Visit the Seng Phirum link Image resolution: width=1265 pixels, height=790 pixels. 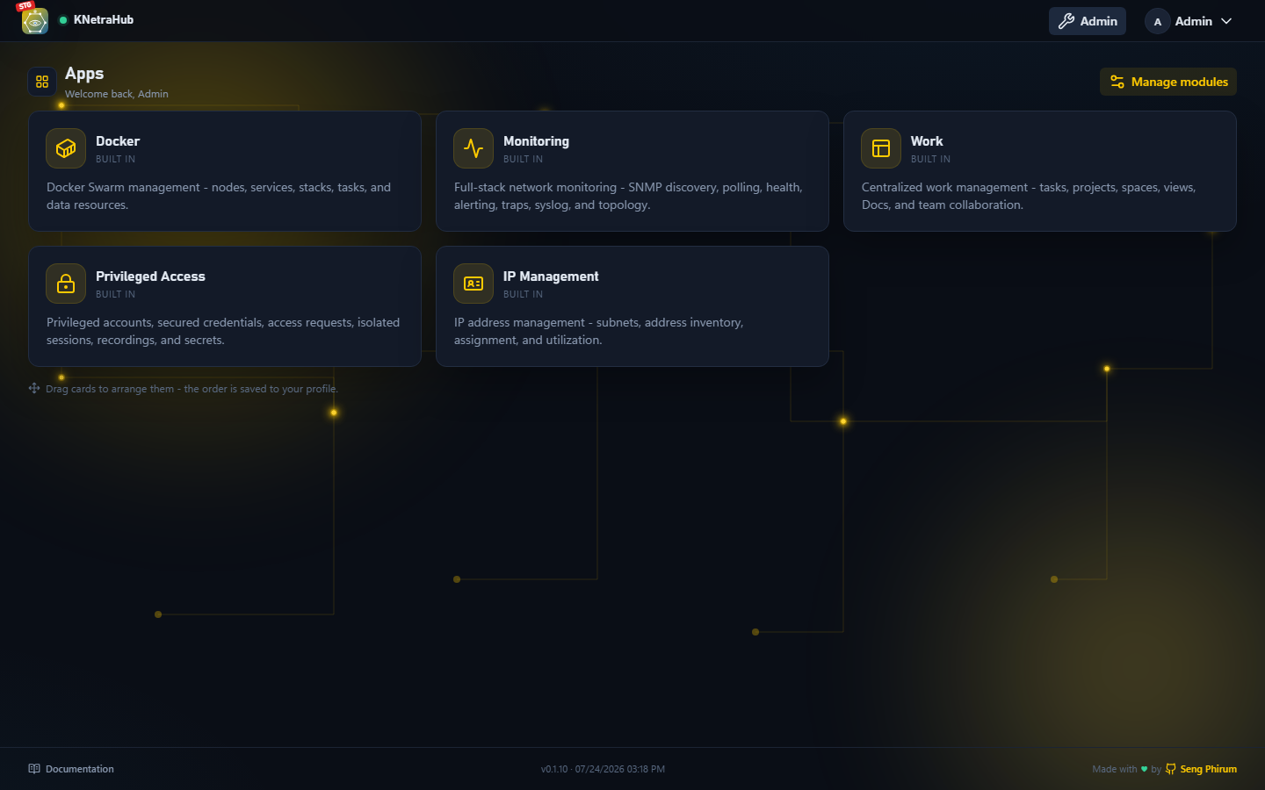click(x=1208, y=769)
